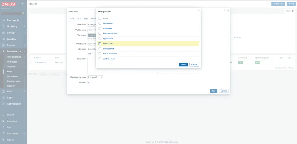
Task: Expand the Alerts menu arrow
Action: coord(24,92)
